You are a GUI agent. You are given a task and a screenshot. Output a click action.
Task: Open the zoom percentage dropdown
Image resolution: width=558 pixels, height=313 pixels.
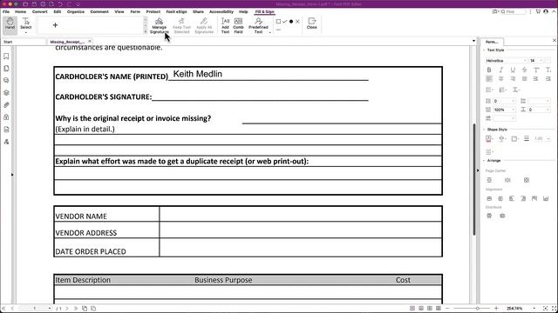pos(534,309)
